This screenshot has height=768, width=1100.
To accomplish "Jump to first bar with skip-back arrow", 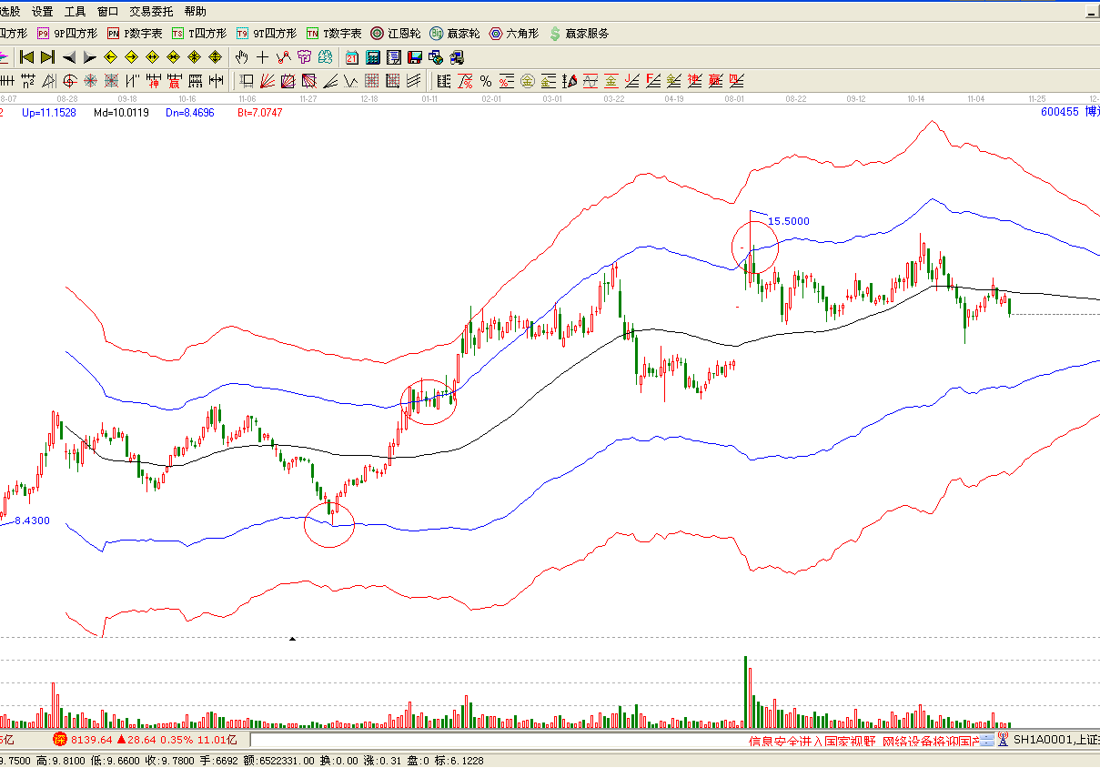I will pos(26,57).
